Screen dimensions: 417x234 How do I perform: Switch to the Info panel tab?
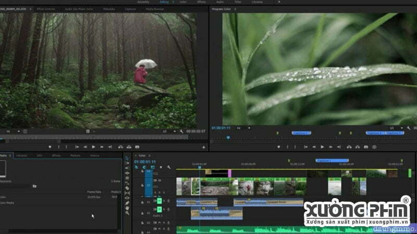click(x=40, y=155)
